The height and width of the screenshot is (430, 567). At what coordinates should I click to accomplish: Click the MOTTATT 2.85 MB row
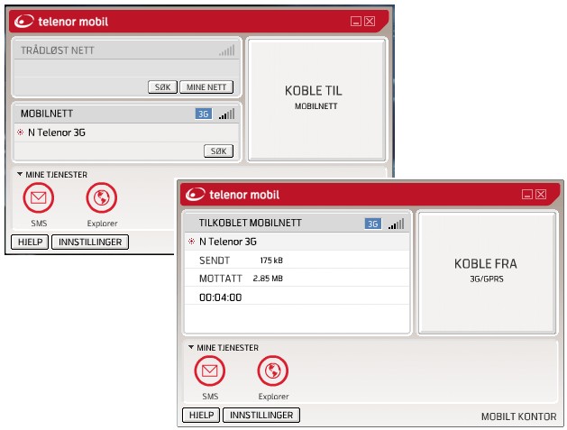point(297,279)
